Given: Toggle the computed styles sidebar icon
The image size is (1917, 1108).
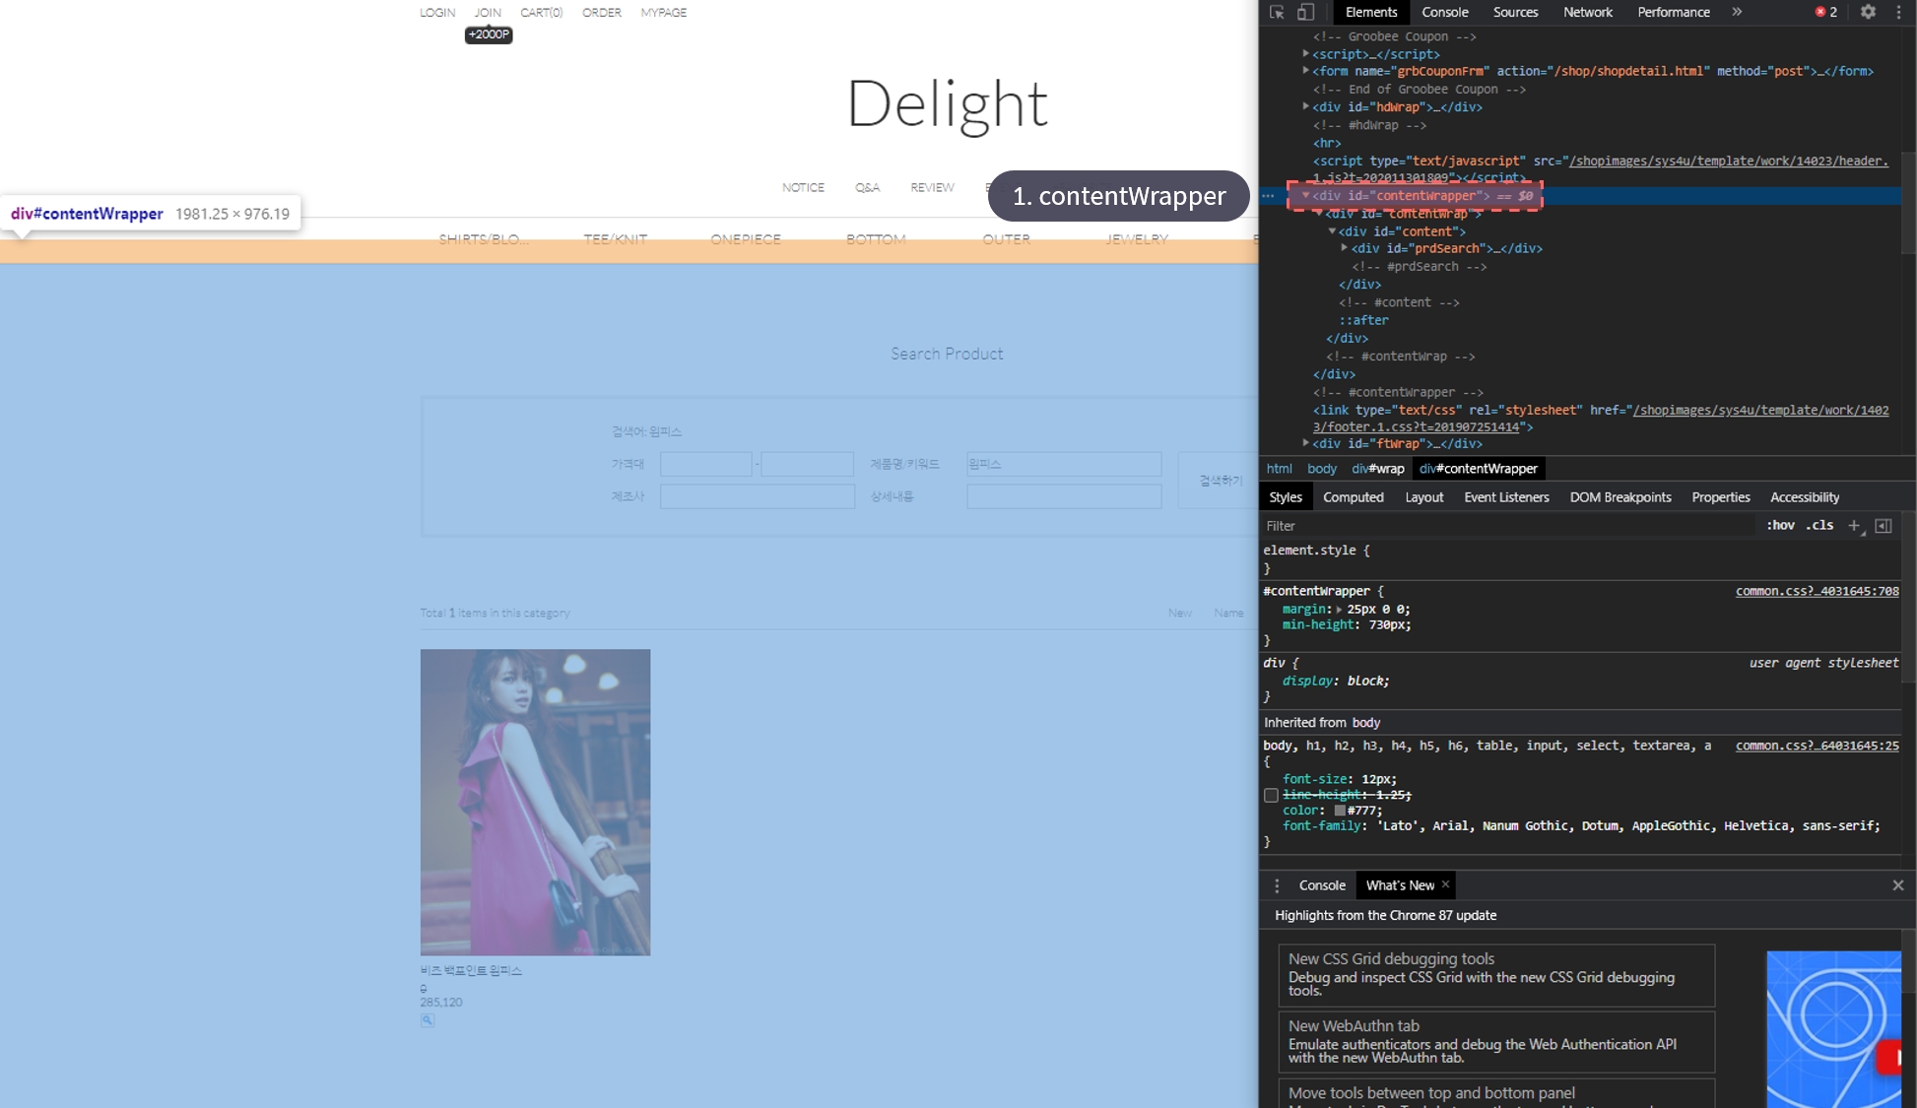Looking at the screenshot, I should 1884,526.
